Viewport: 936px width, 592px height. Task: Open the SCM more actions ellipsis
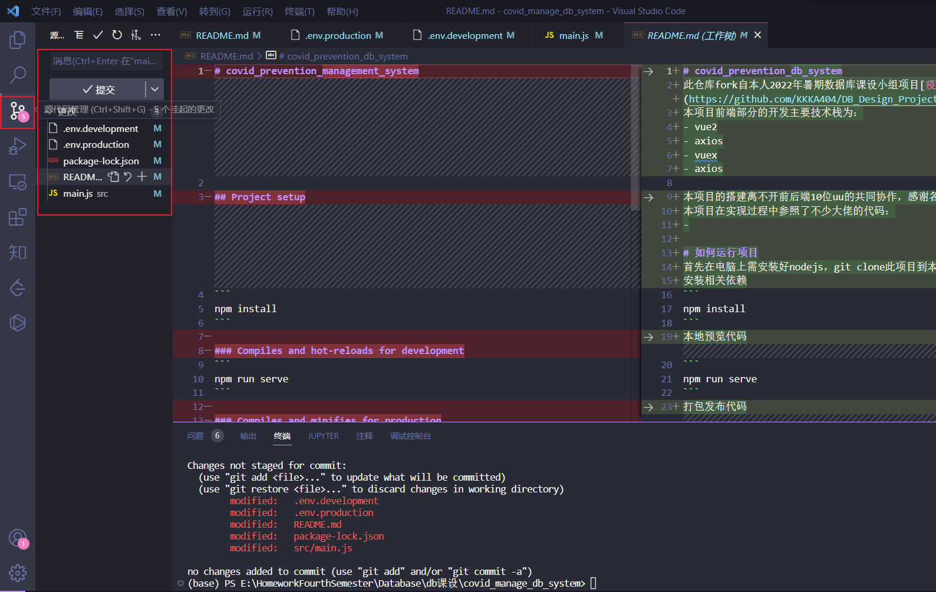pos(156,35)
